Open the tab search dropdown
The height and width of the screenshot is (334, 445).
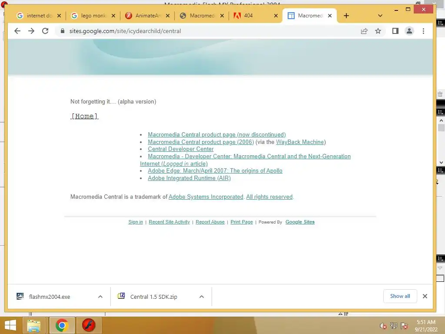pos(380,16)
